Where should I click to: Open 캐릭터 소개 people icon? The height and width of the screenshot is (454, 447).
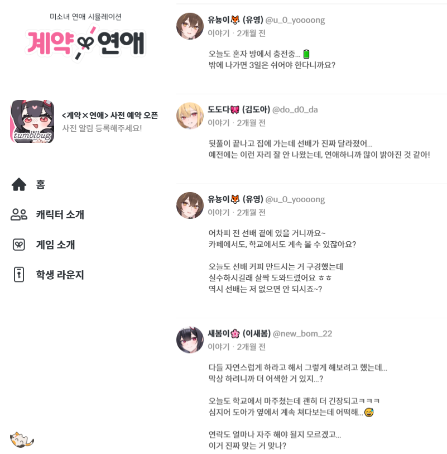(19, 214)
